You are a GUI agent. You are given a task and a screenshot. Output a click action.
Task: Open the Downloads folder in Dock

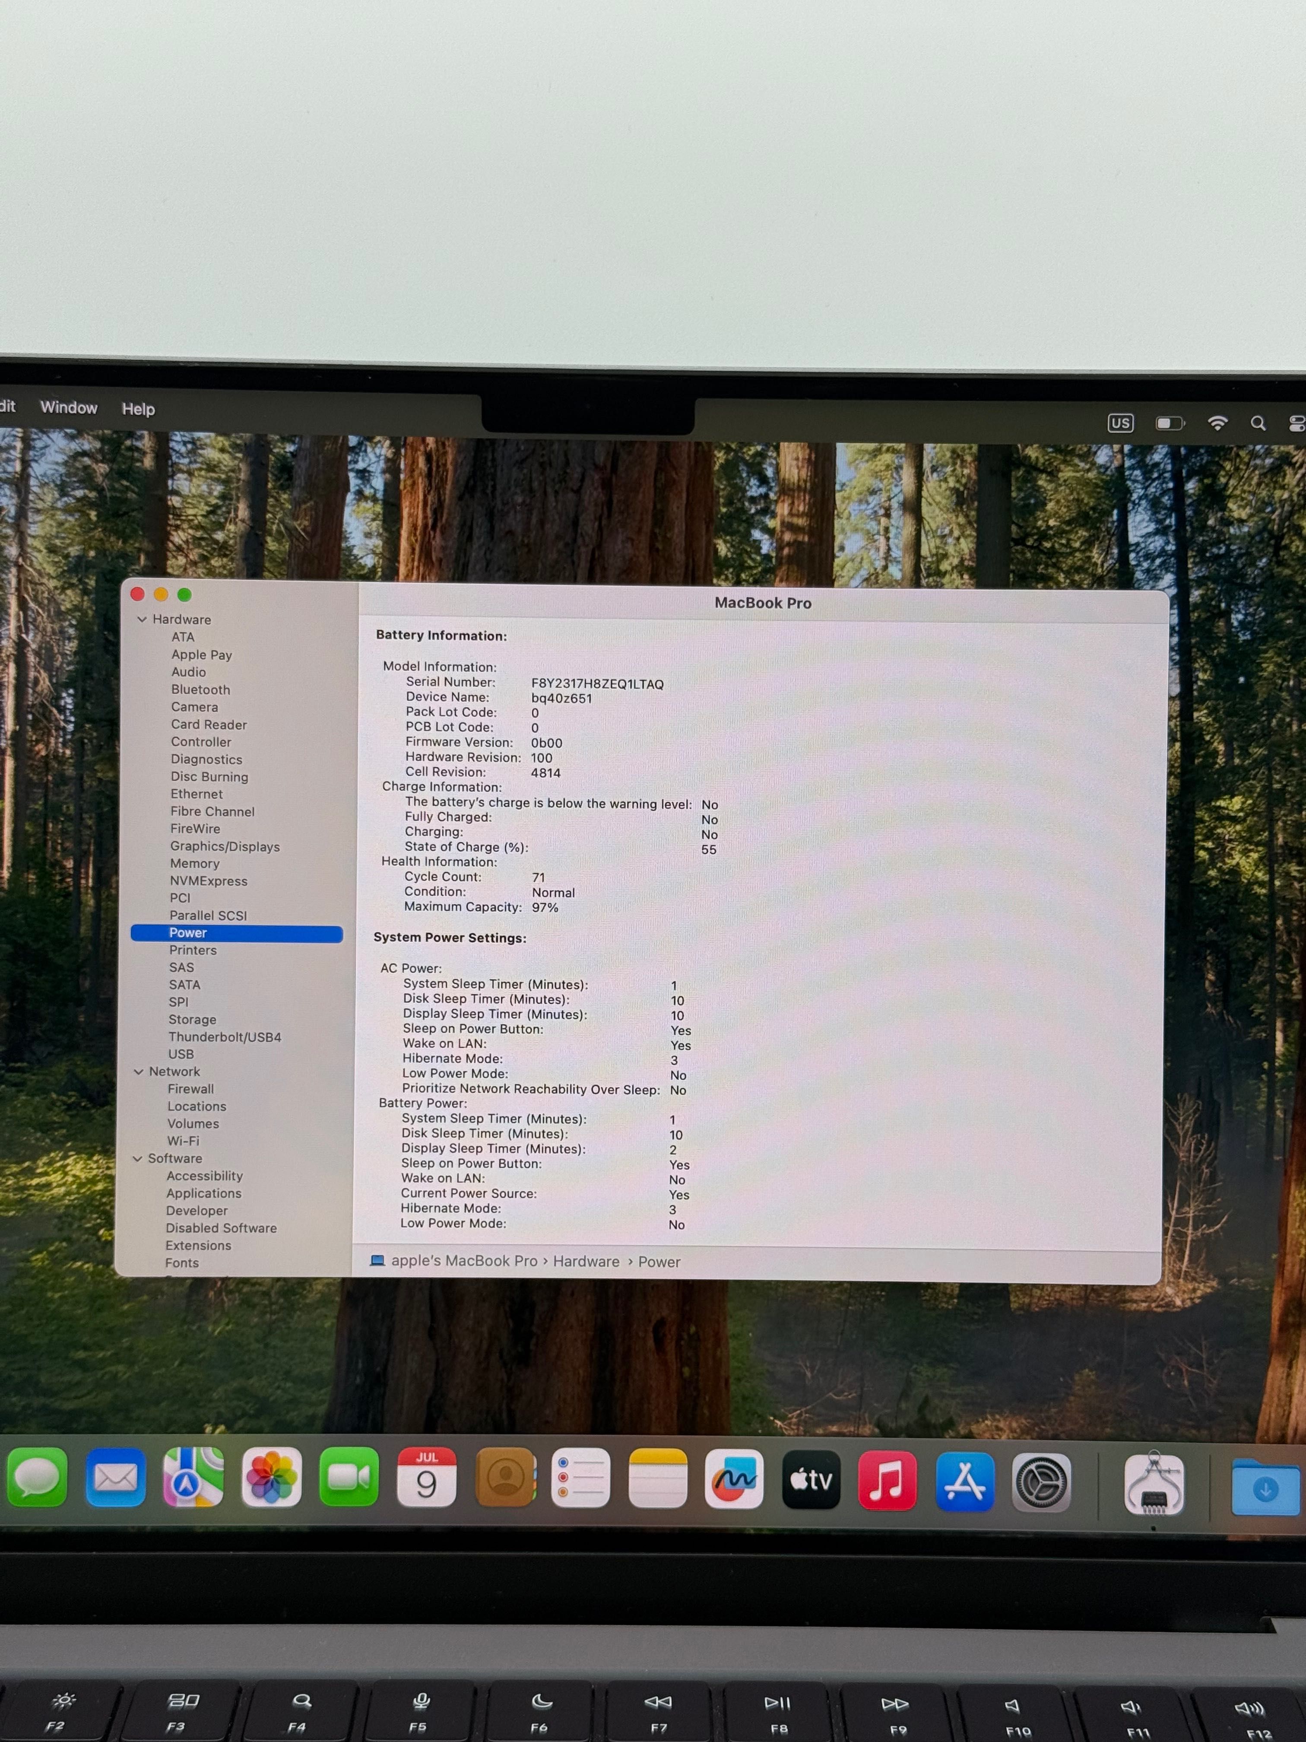(x=1266, y=1487)
